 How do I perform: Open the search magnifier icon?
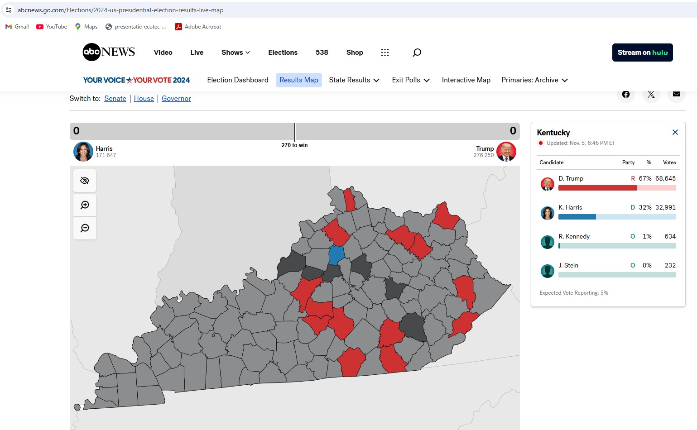417,53
